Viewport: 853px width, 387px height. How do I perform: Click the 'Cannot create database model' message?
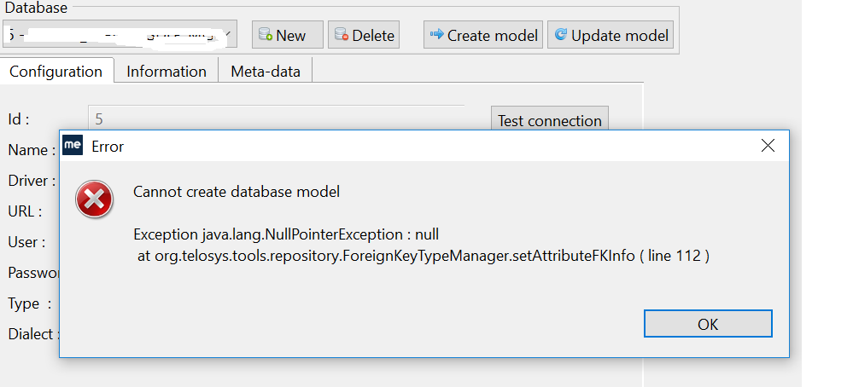(x=237, y=192)
